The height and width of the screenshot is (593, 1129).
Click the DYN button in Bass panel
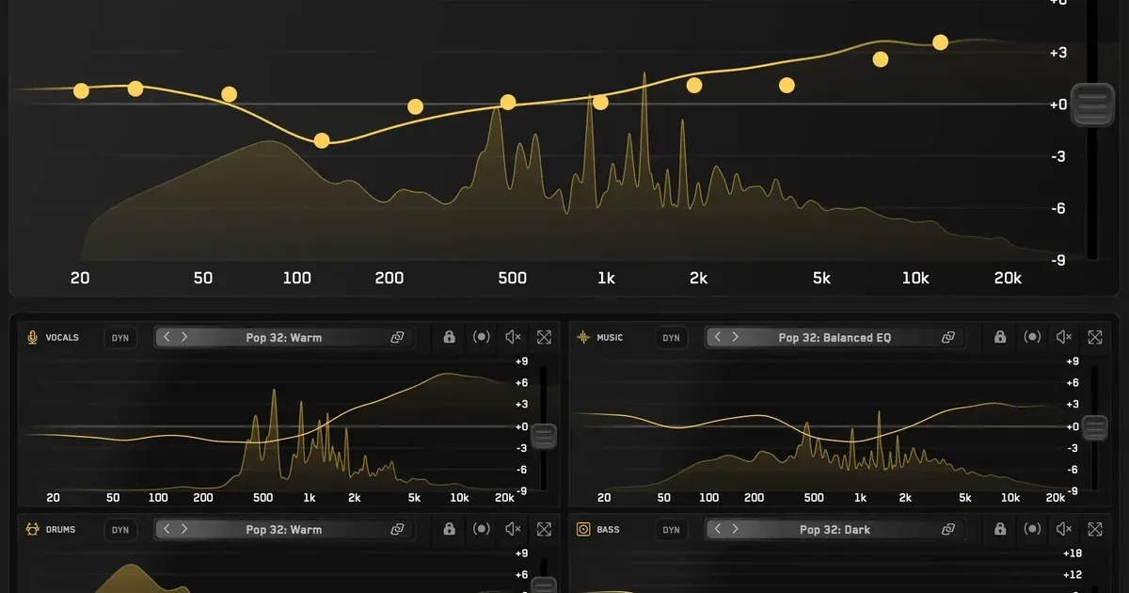[x=671, y=529]
